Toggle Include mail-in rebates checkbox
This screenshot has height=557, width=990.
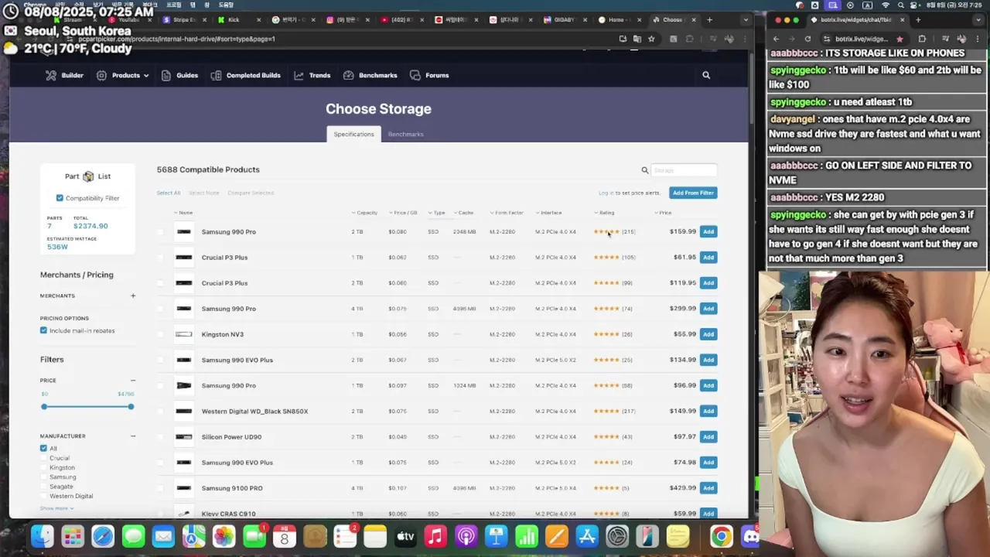point(43,330)
